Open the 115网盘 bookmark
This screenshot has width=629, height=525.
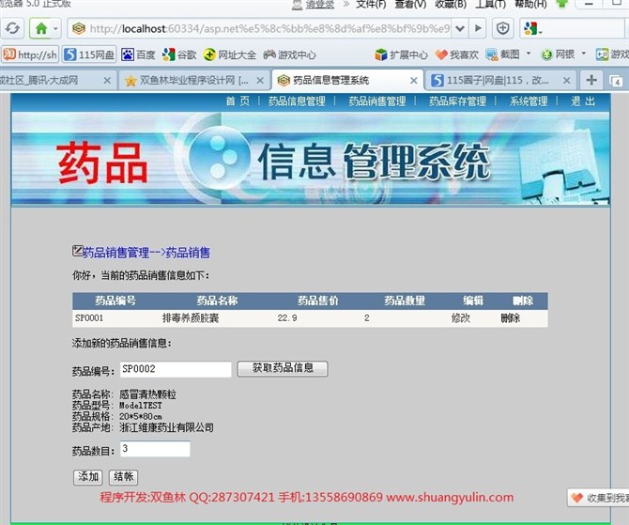pyautogui.click(x=89, y=54)
